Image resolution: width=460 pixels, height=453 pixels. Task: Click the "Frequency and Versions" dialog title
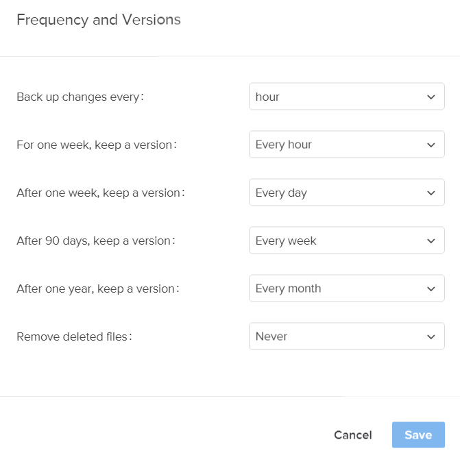99,19
